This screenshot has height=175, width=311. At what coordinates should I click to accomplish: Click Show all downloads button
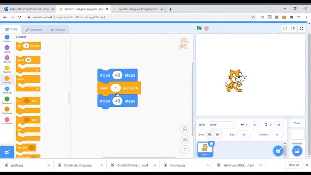point(294,165)
